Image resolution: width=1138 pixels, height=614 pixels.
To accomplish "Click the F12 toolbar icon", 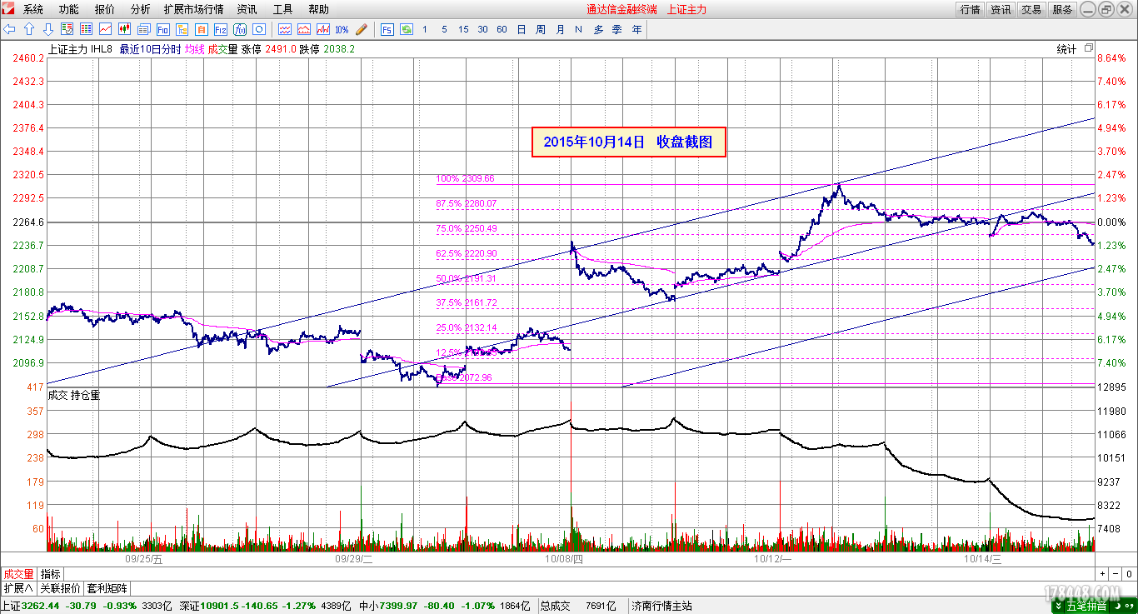I will click(220, 29).
